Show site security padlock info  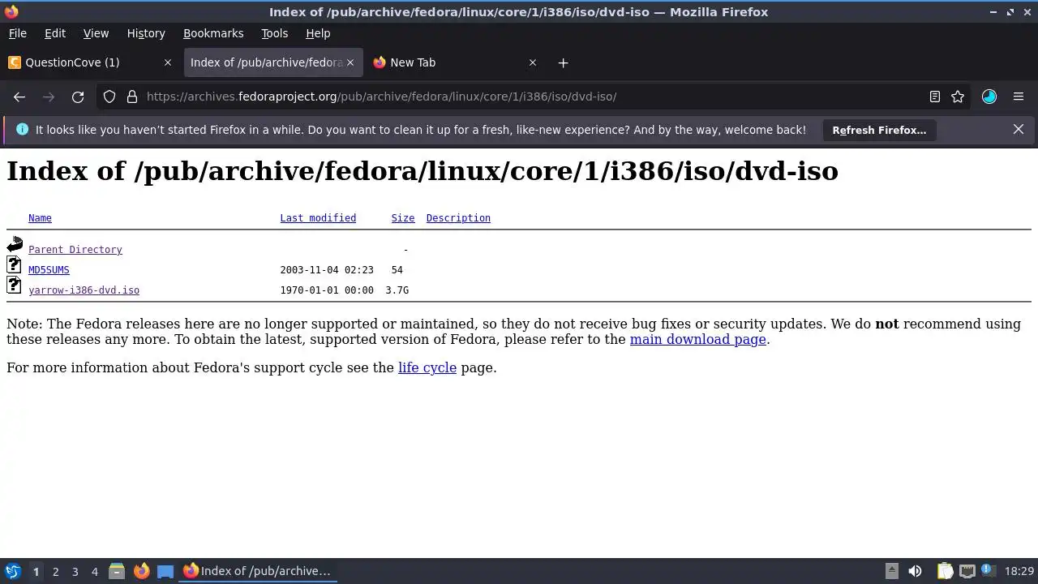click(132, 97)
